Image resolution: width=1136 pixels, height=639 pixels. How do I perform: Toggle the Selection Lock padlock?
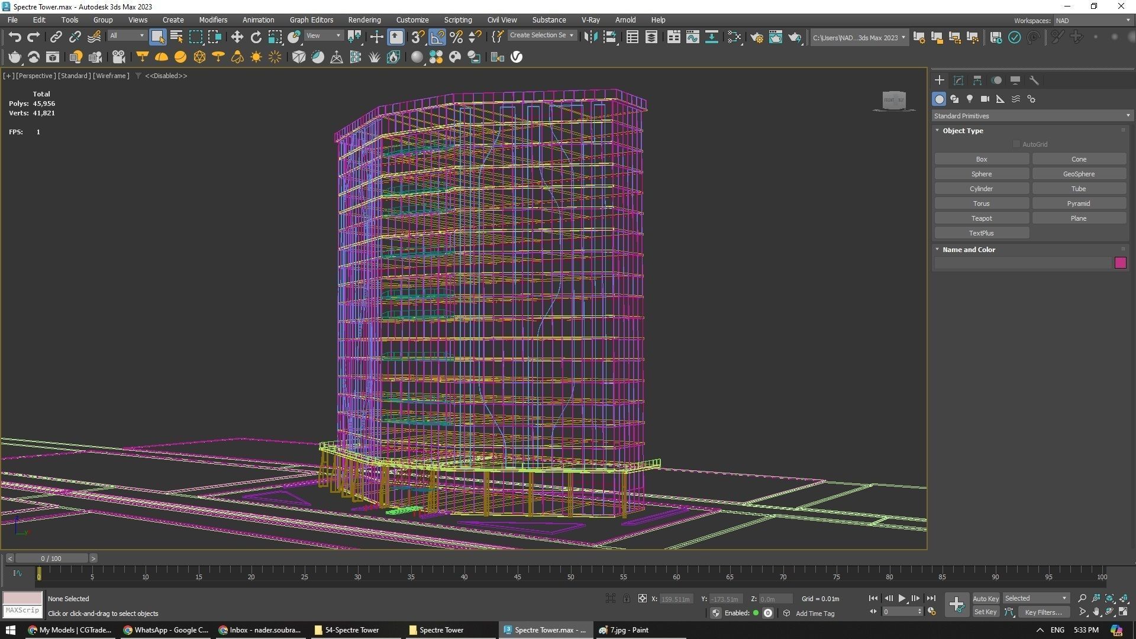pyautogui.click(x=626, y=598)
